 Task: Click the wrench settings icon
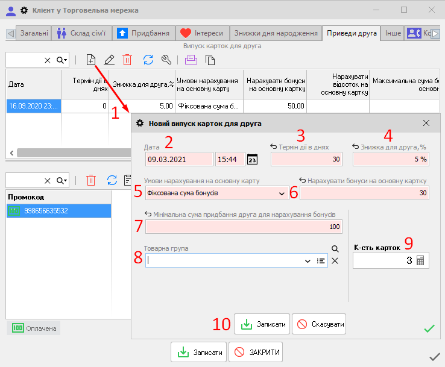[x=167, y=60]
